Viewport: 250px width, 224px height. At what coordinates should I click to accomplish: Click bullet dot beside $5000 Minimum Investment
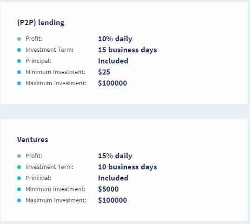click(19, 189)
